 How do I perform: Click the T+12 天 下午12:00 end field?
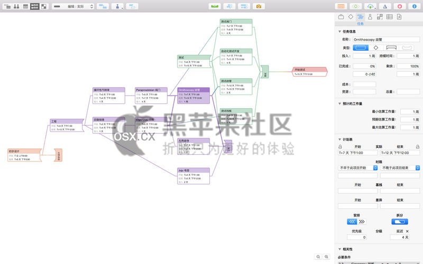tap(400, 153)
